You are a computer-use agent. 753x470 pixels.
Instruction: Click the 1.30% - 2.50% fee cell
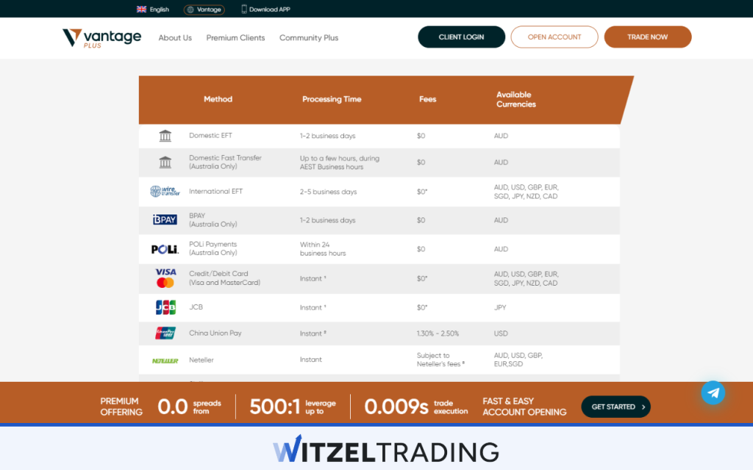point(438,333)
